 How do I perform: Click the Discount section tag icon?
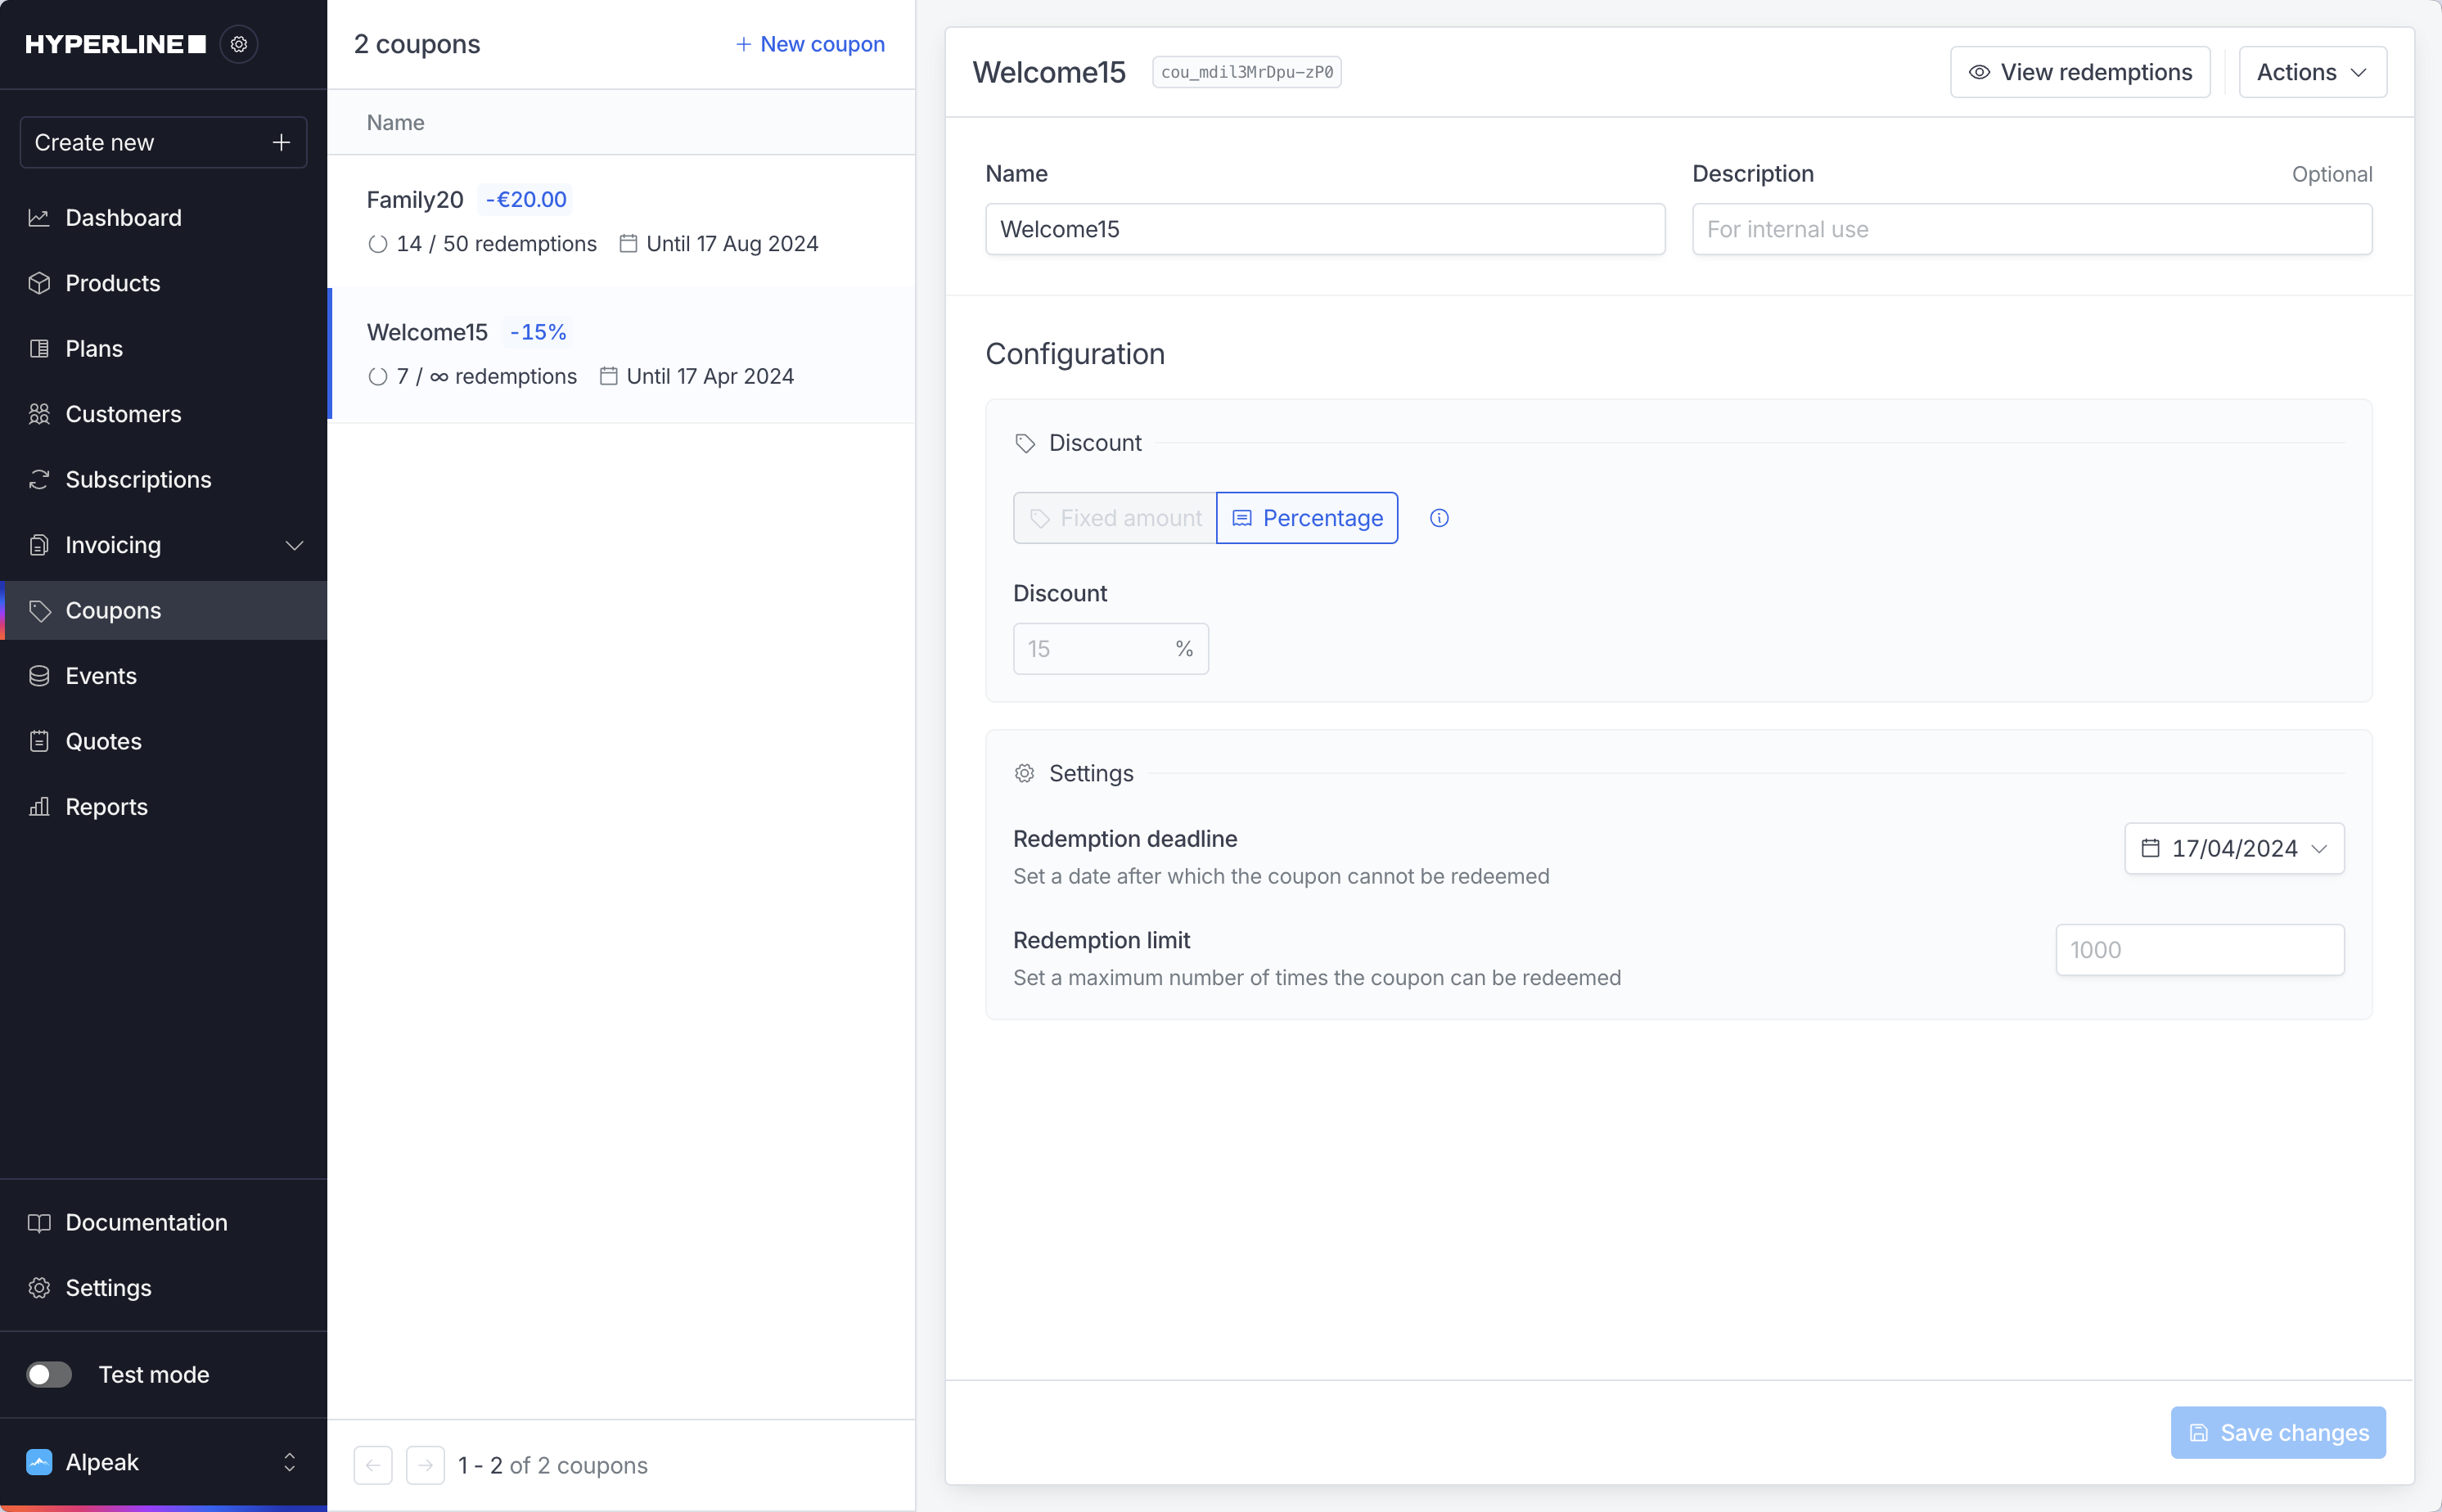tap(1024, 443)
